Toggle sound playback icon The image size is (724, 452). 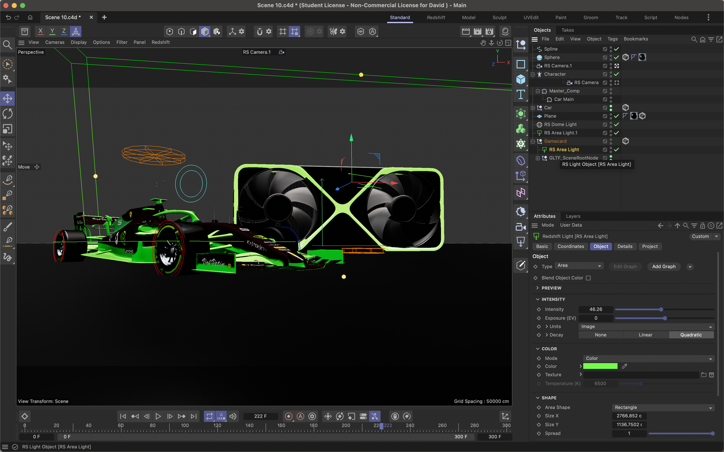[233, 416]
